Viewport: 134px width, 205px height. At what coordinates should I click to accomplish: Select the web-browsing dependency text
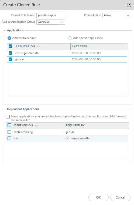23,132
